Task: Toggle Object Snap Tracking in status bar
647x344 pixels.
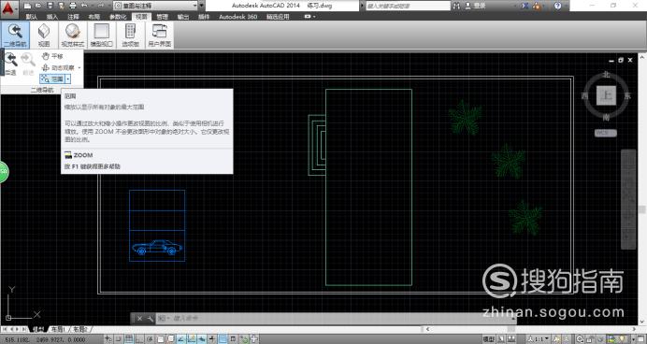Action: 180,339
